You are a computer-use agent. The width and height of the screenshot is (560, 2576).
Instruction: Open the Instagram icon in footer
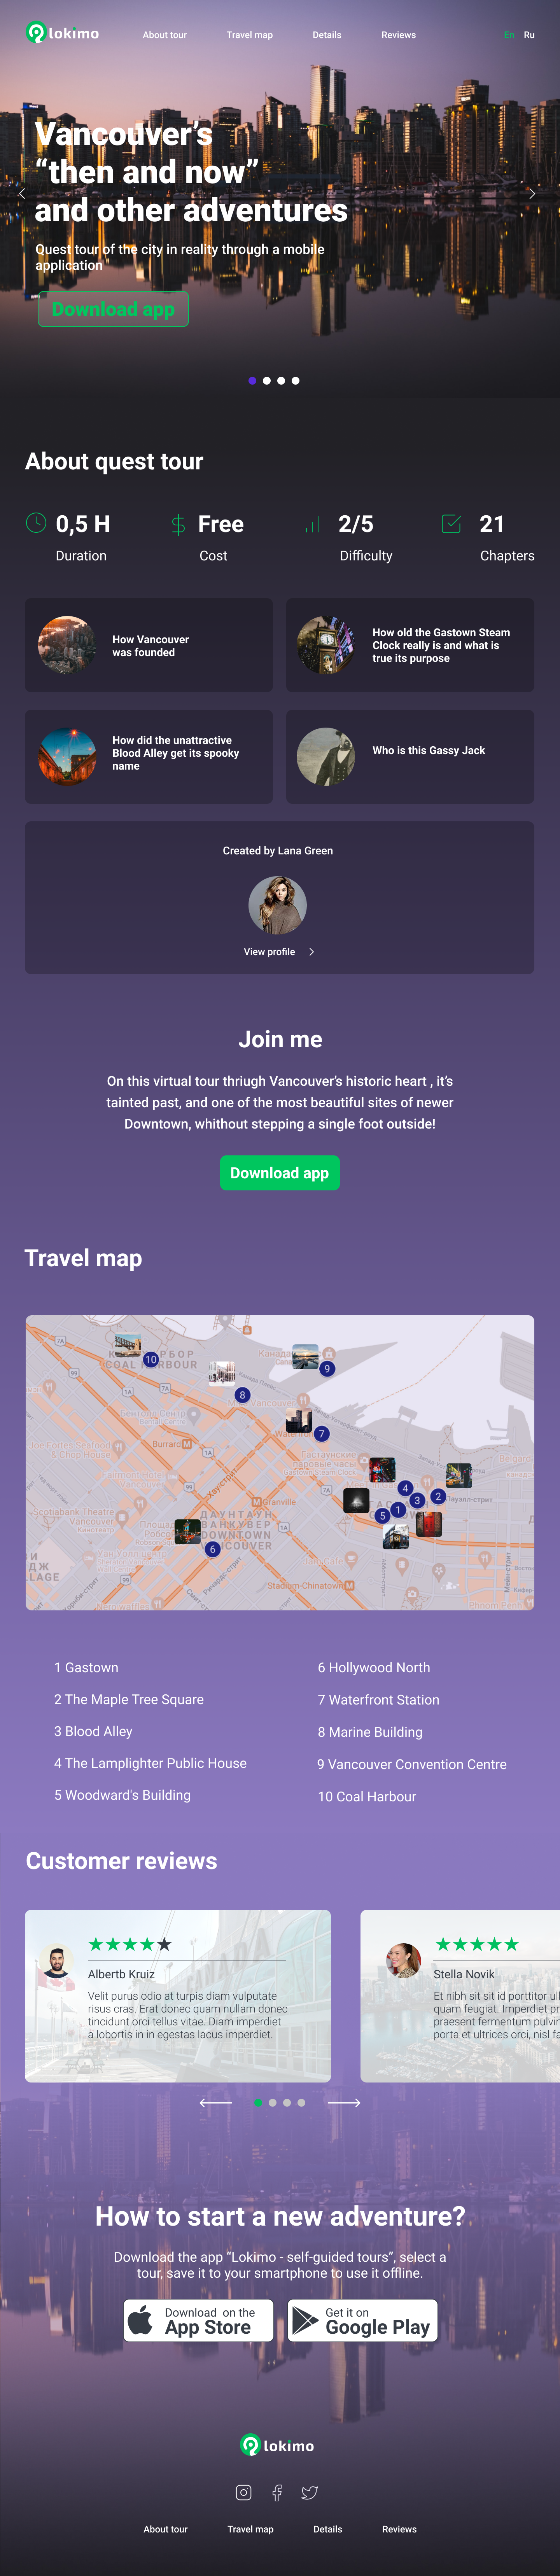243,2492
